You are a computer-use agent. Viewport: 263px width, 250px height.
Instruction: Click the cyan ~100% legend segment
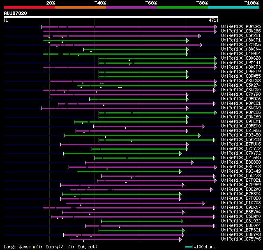pos(234,7)
